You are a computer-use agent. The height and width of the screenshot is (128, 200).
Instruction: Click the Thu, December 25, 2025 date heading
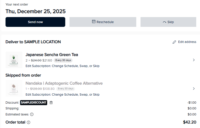(36, 11)
